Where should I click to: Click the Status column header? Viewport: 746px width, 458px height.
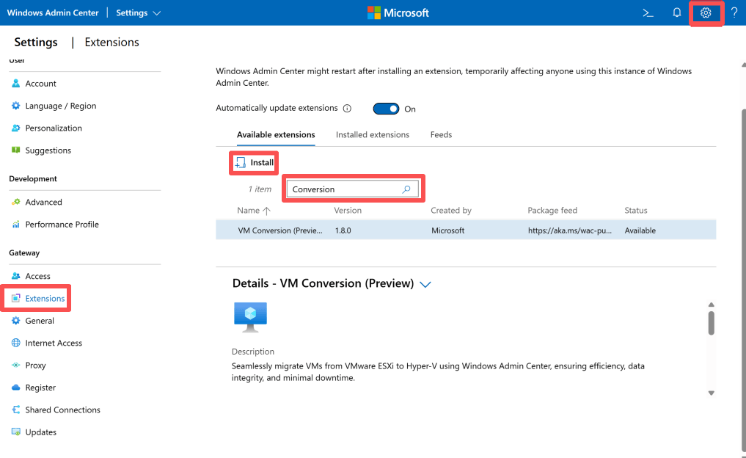tap(636, 211)
